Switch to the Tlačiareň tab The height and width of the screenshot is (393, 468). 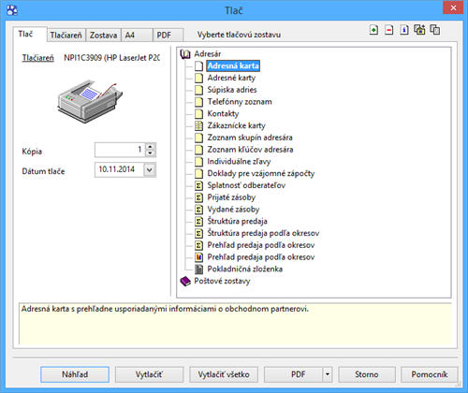pyautogui.click(x=66, y=36)
